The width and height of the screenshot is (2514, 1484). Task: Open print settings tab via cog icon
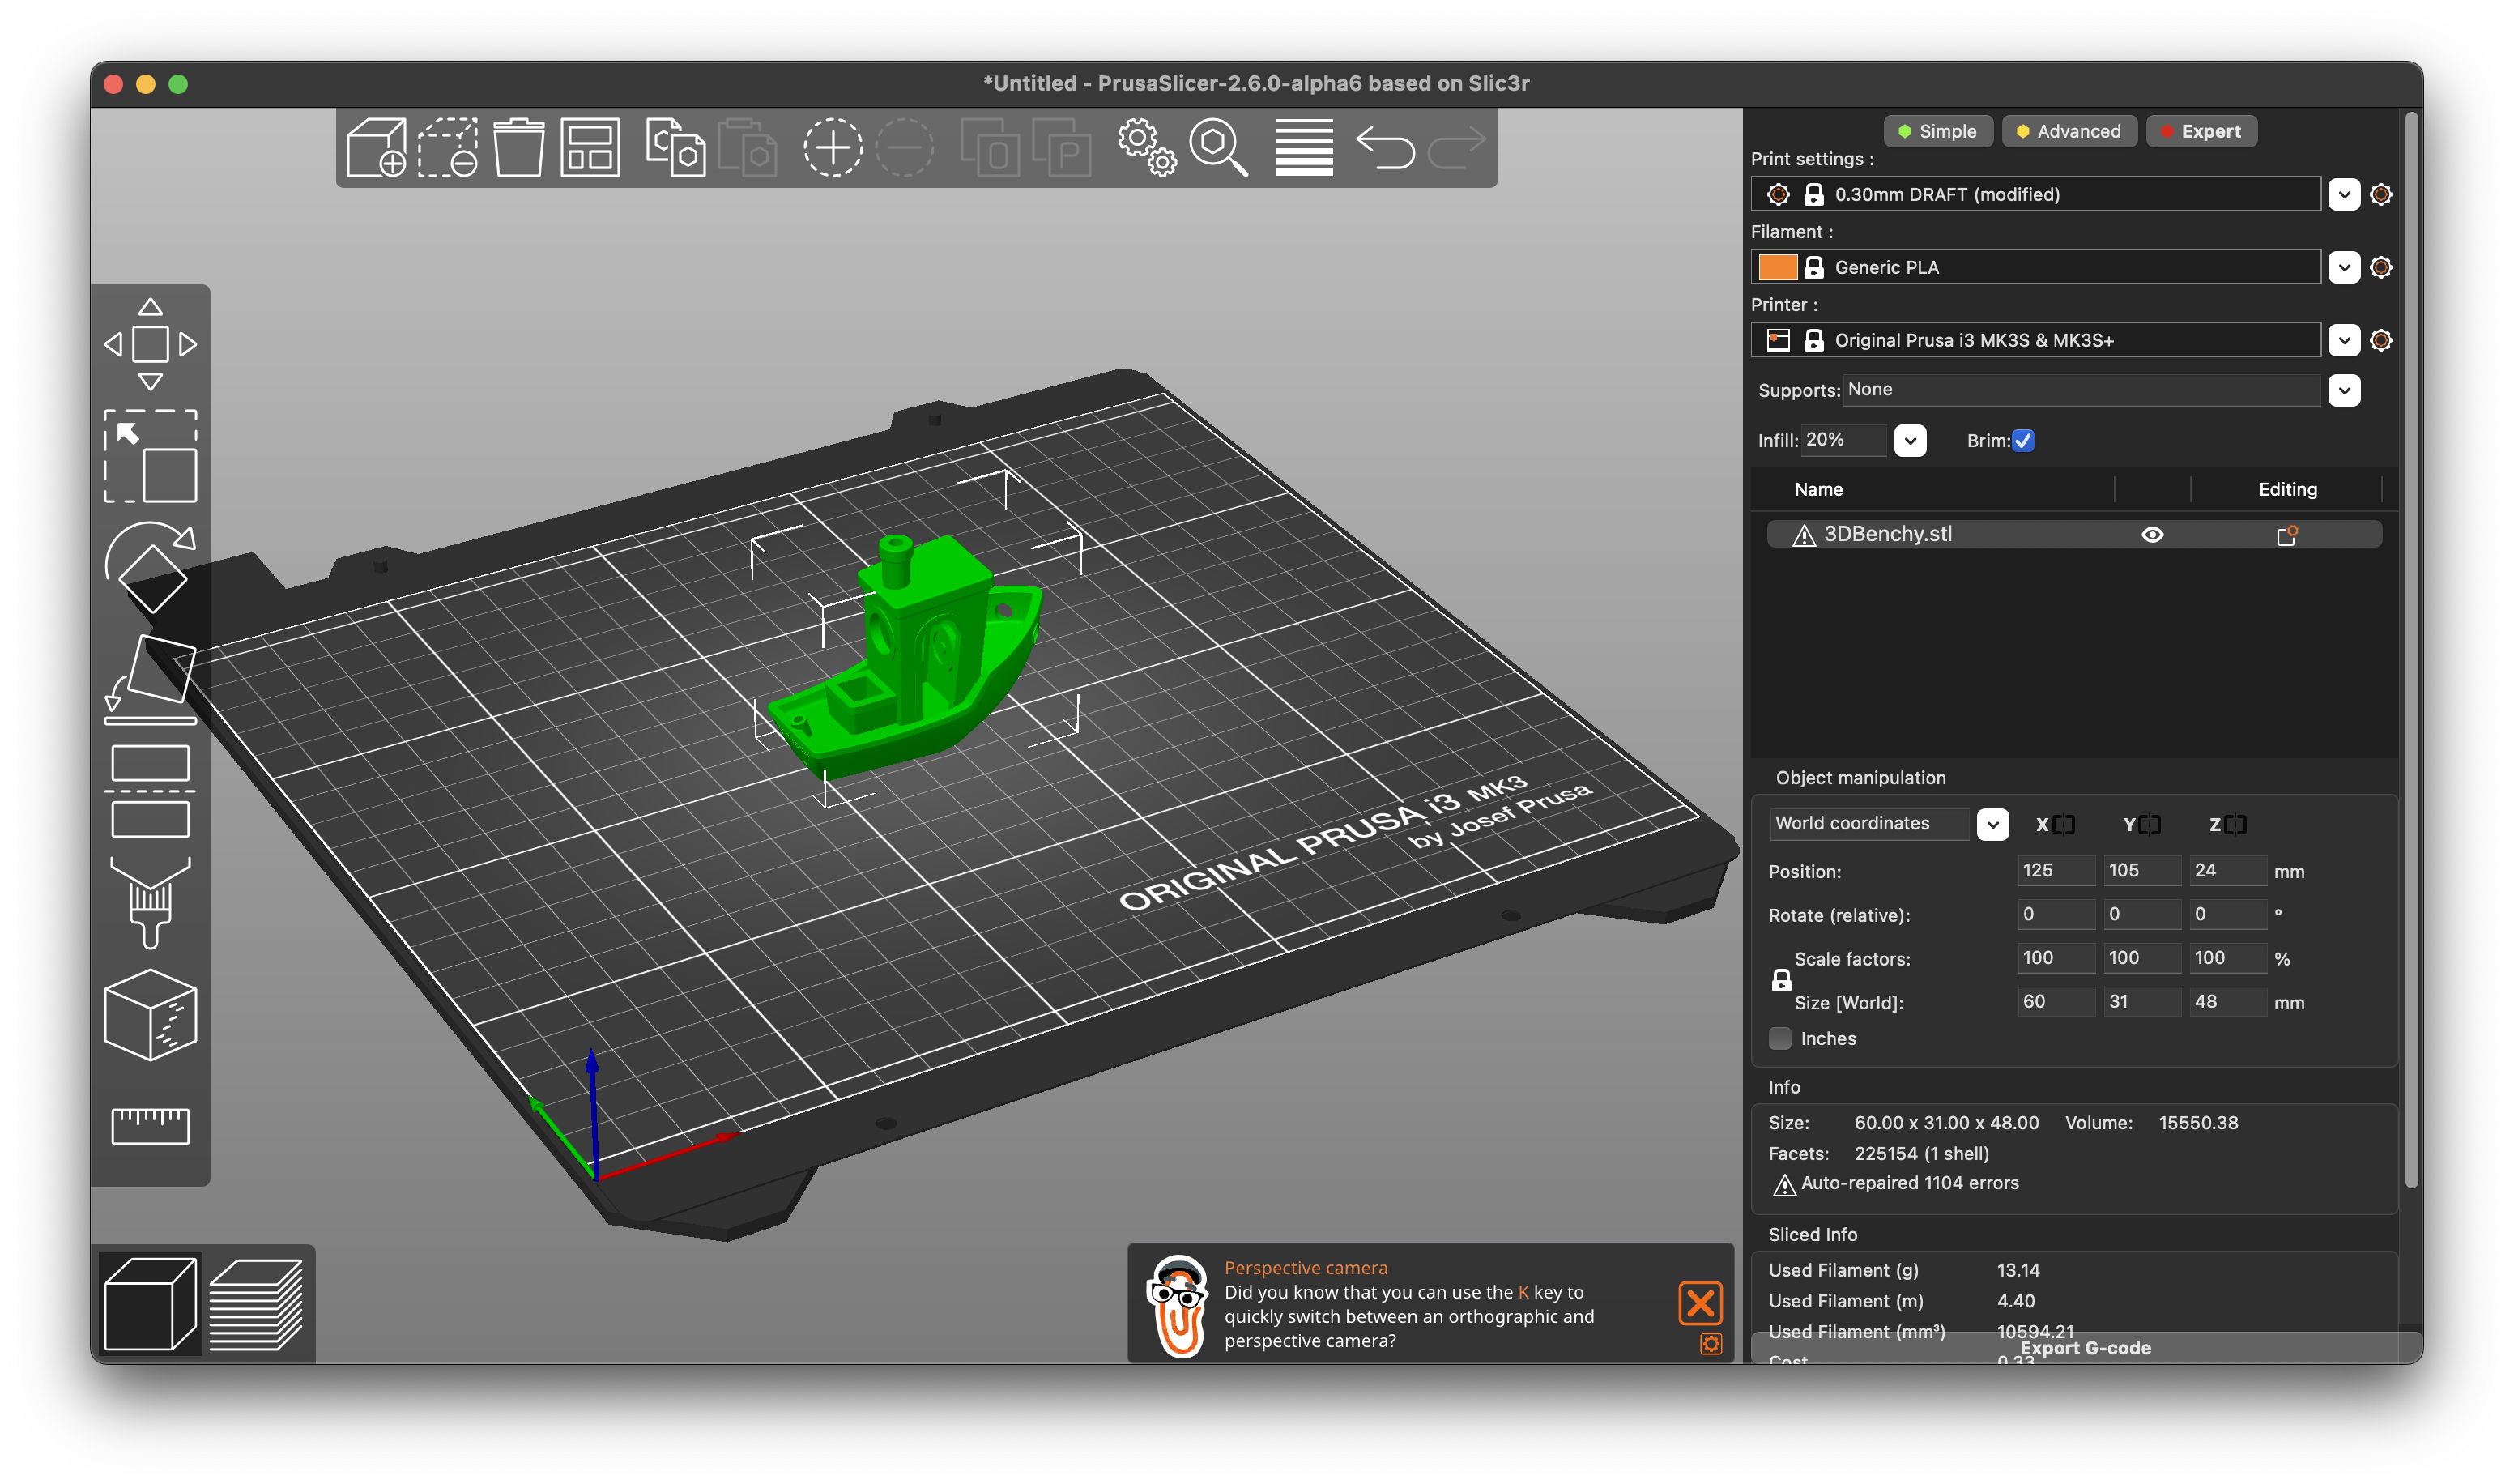click(x=2380, y=194)
